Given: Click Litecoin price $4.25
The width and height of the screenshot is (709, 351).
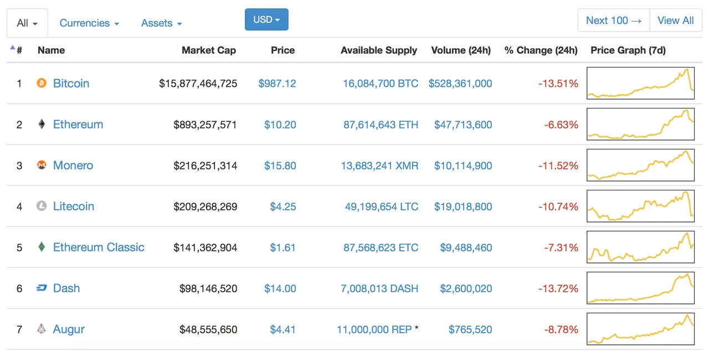Looking at the screenshot, I should (x=283, y=207).
